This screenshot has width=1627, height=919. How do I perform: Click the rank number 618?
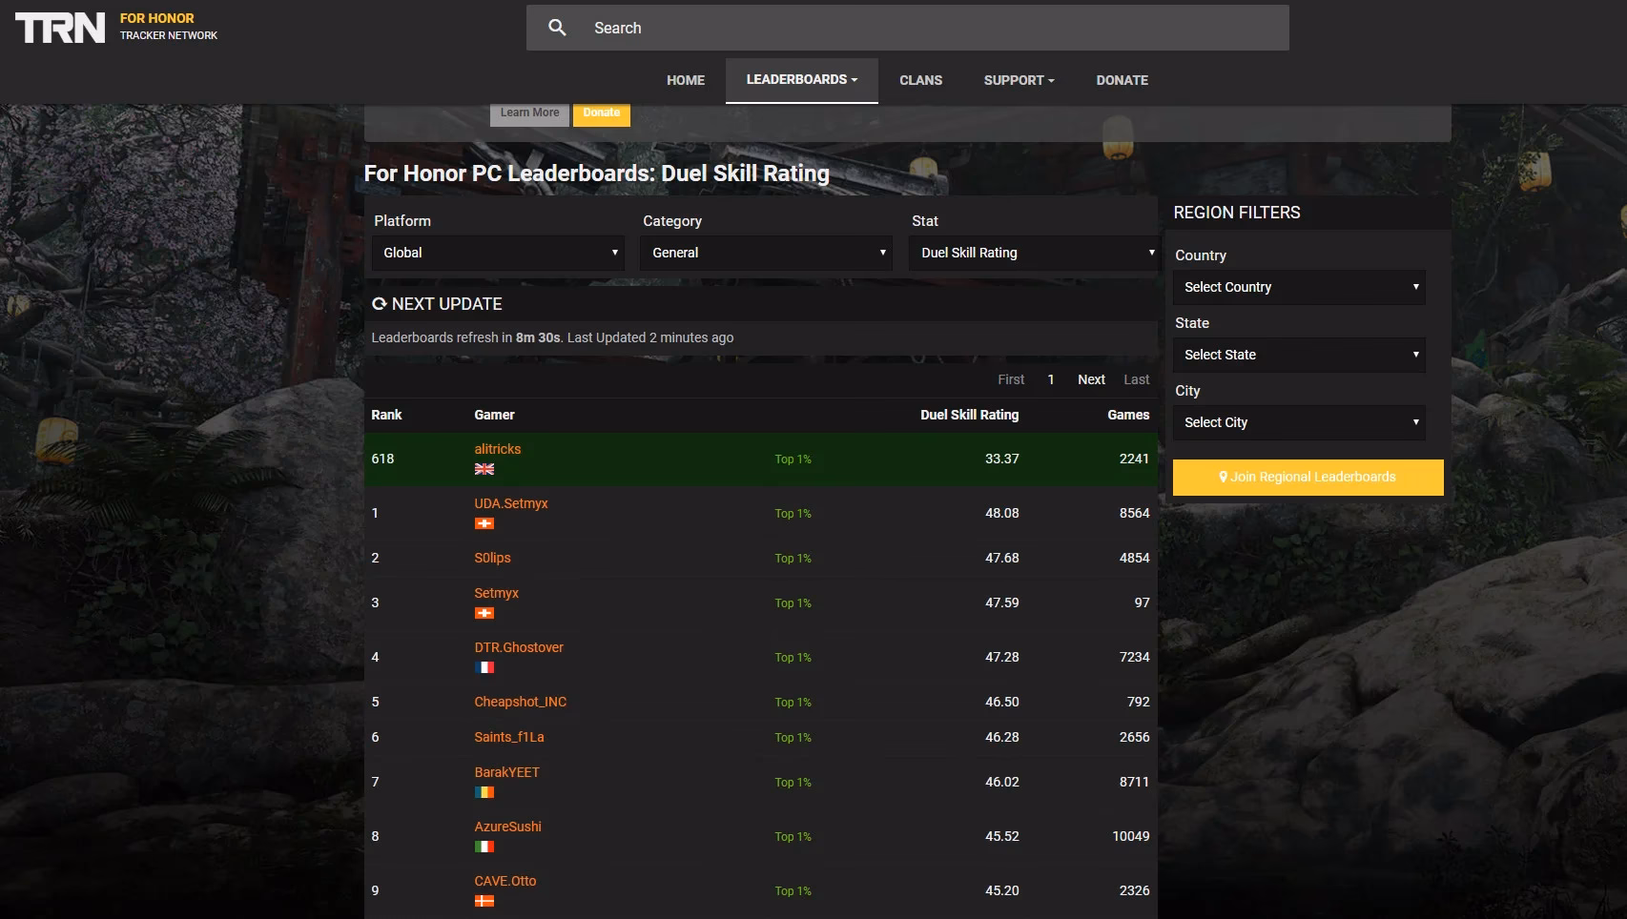pos(382,459)
